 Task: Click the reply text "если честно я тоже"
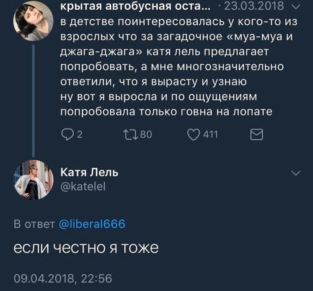[86, 248]
